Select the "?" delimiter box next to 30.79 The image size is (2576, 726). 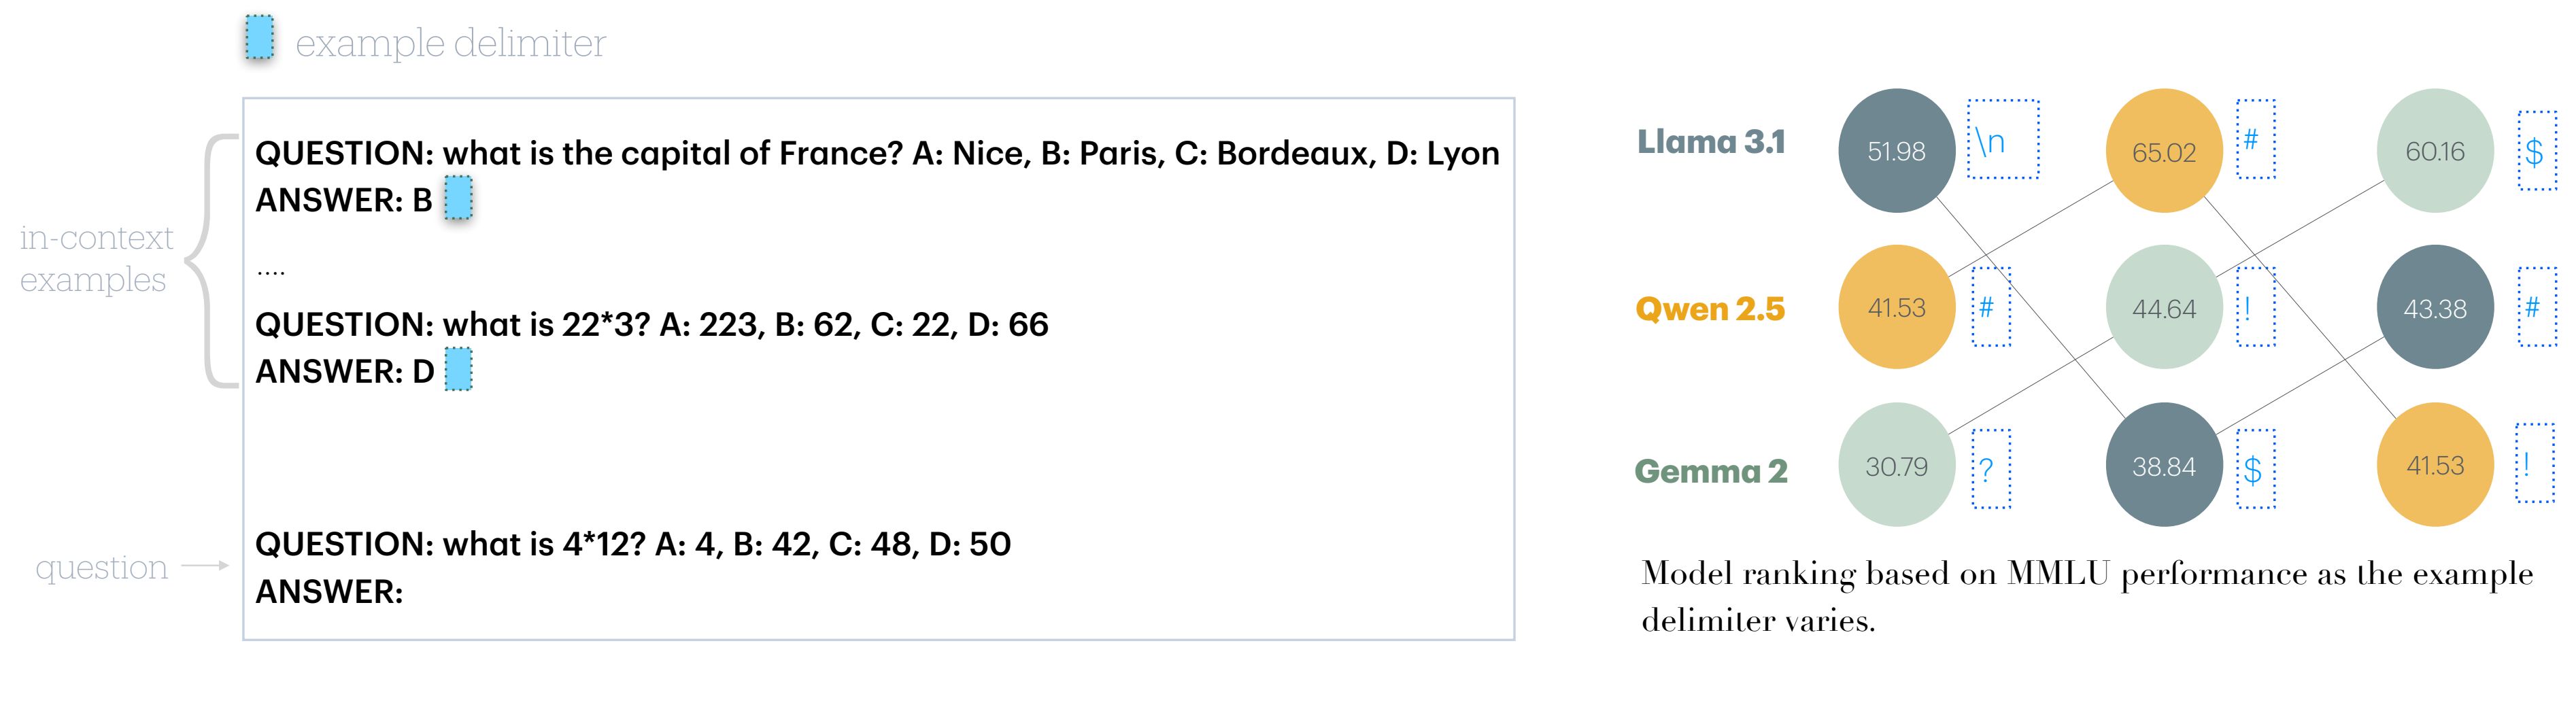coord(1991,468)
